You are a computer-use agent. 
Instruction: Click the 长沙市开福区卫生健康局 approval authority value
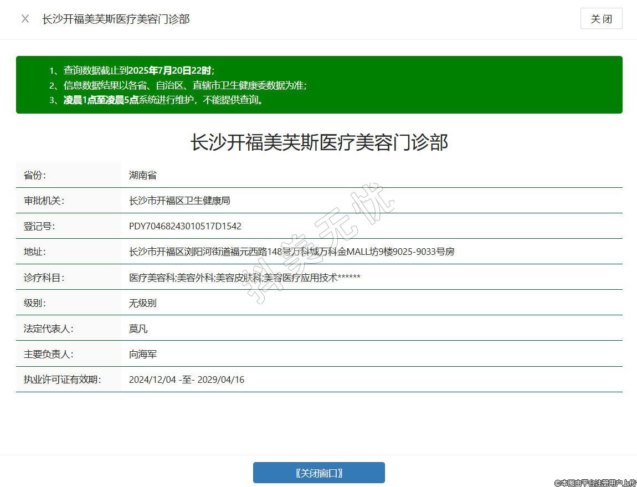[179, 201]
